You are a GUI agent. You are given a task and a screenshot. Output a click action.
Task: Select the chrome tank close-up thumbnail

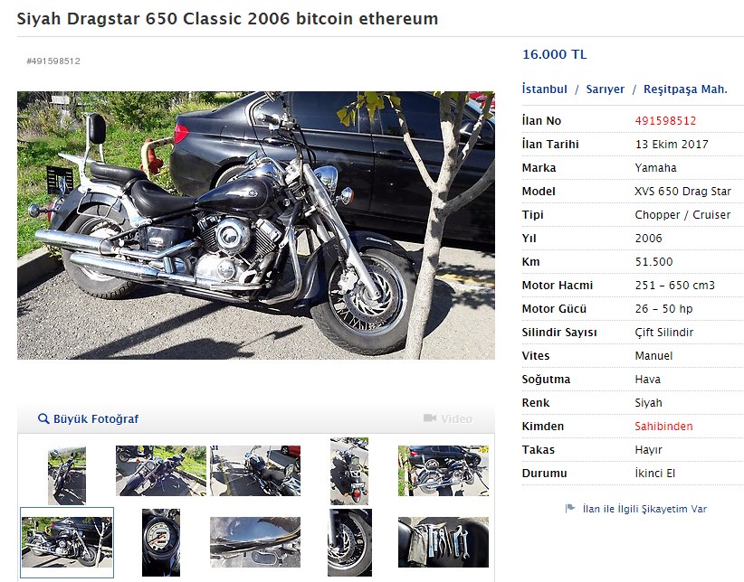tap(255, 542)
